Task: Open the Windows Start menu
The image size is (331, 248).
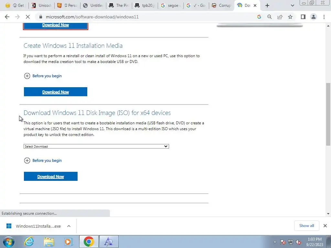Action: pyautogui.click(x=8, y=242)
